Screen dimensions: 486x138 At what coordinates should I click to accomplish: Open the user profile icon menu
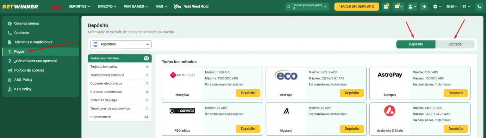coord(412,7)
